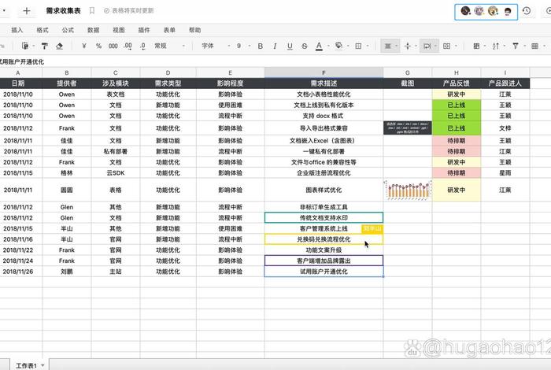Select the cell 客户端增加品牌露出

324,261
